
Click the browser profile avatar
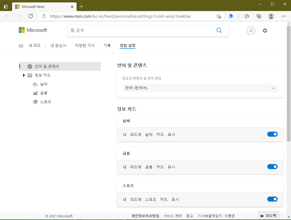271,16
